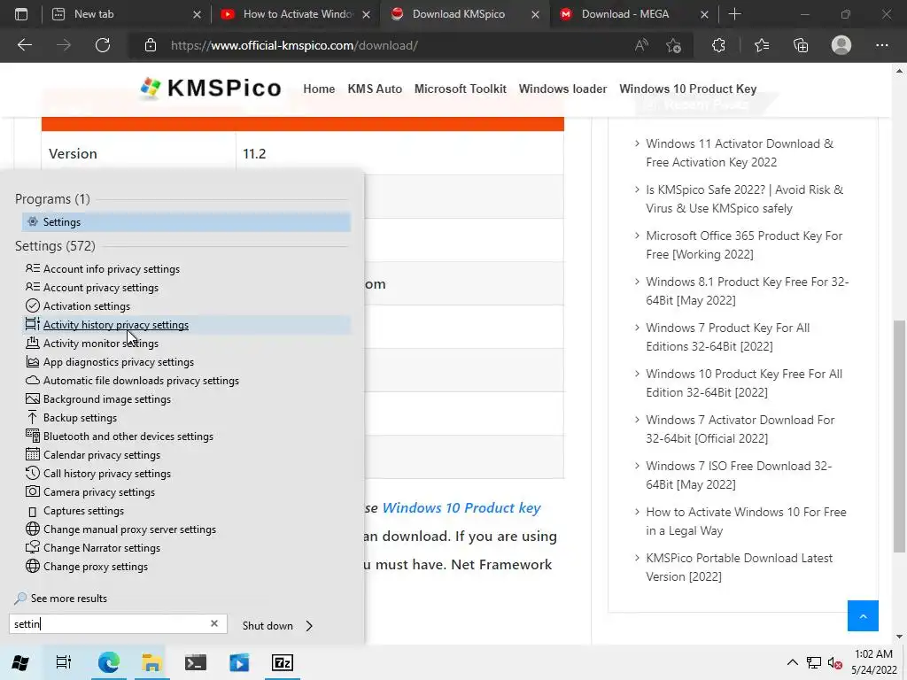Open the Microsoft Toolkit menu item
The height and width of the screenshot is (680, 907).
[x=461, y=89]
